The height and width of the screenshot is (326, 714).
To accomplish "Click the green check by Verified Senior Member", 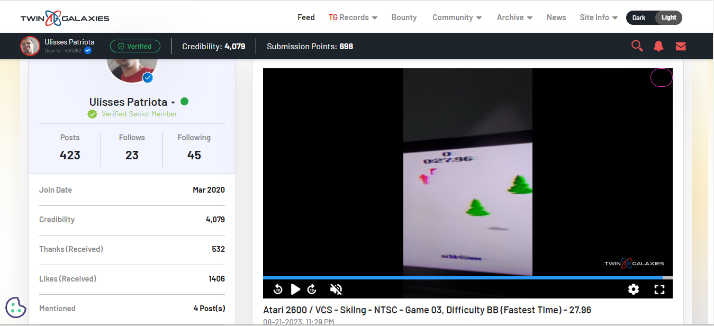I will (93, 114).
